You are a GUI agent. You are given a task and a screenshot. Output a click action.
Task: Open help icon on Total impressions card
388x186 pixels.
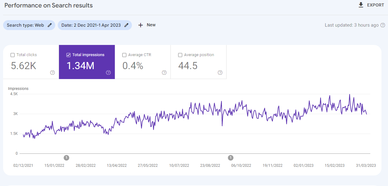[108, 73]
